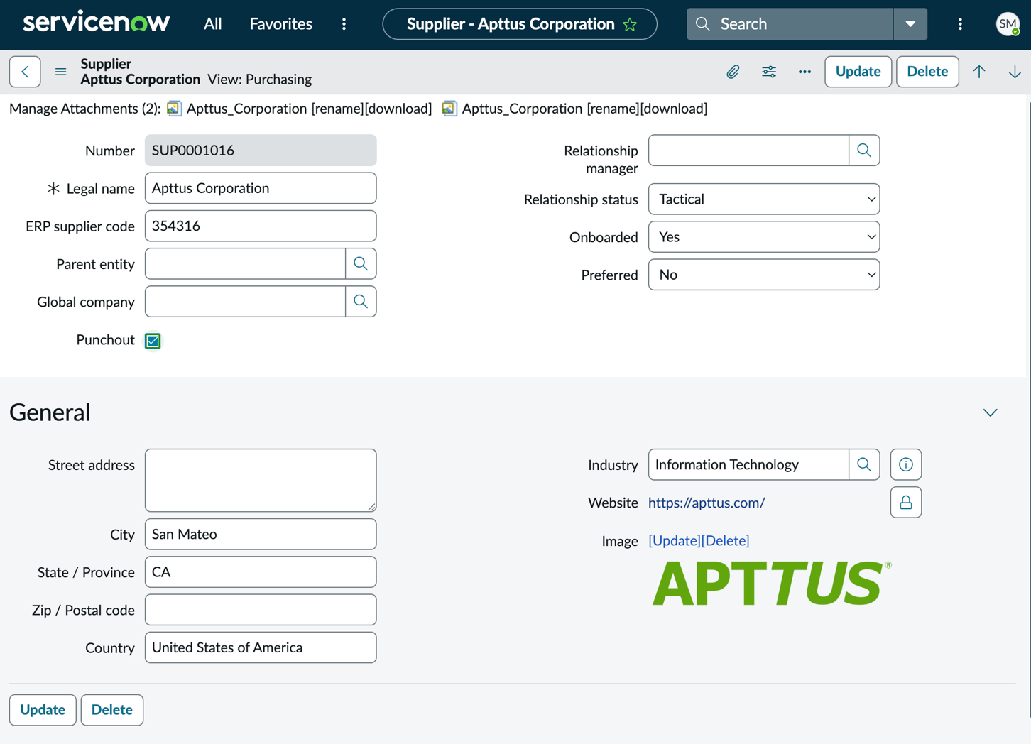Download the first Apttus_Corporation attachment
Screen dimensions: 1031x744
point(398,109)
